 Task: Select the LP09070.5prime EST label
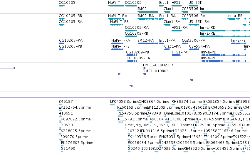click(x=73, y=137)
